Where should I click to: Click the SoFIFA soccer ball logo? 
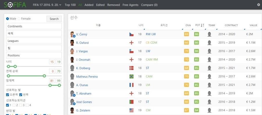(x=10, y=5)
